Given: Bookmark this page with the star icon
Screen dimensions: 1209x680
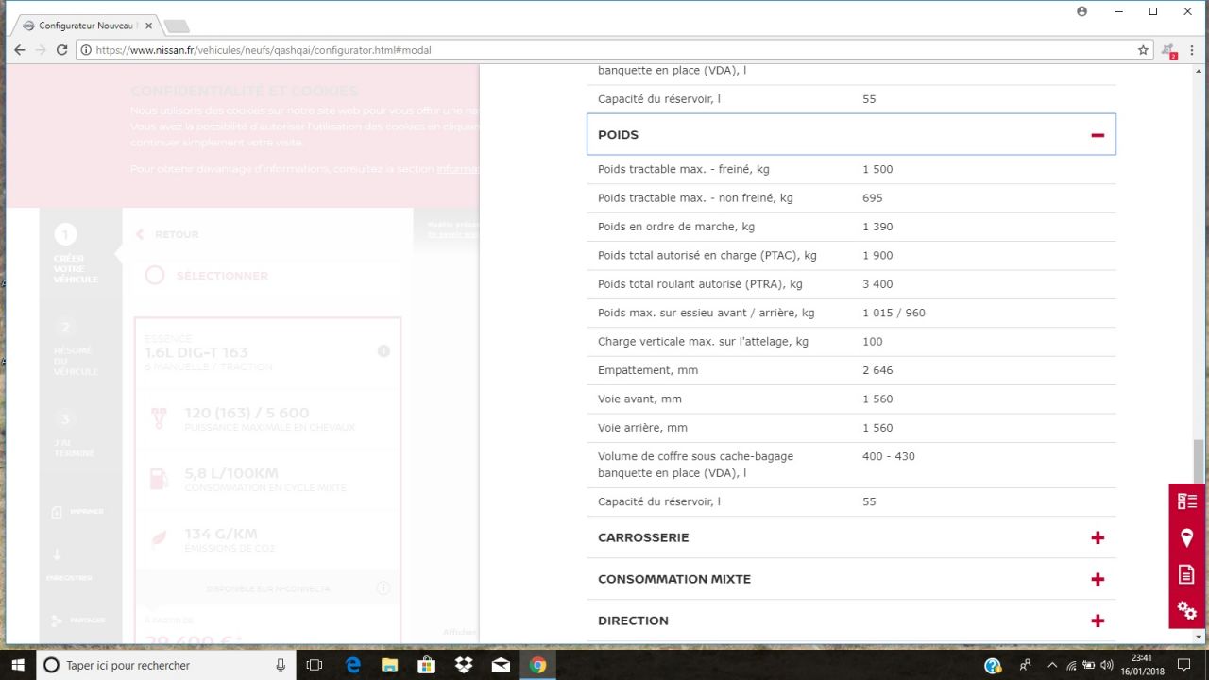Looking at the screenshot, I should point(1143,50).
